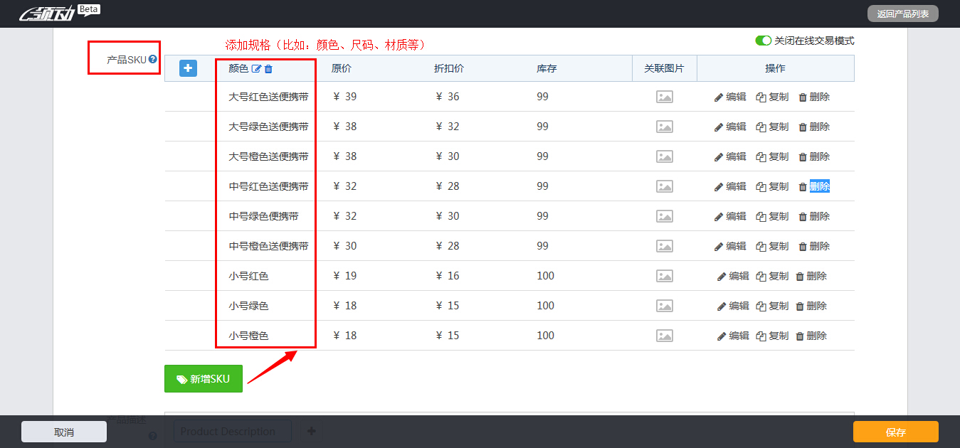Open the image placeholder for 大号红色送便携带
This screenshot has width=960, height=448.
[664, 96]
